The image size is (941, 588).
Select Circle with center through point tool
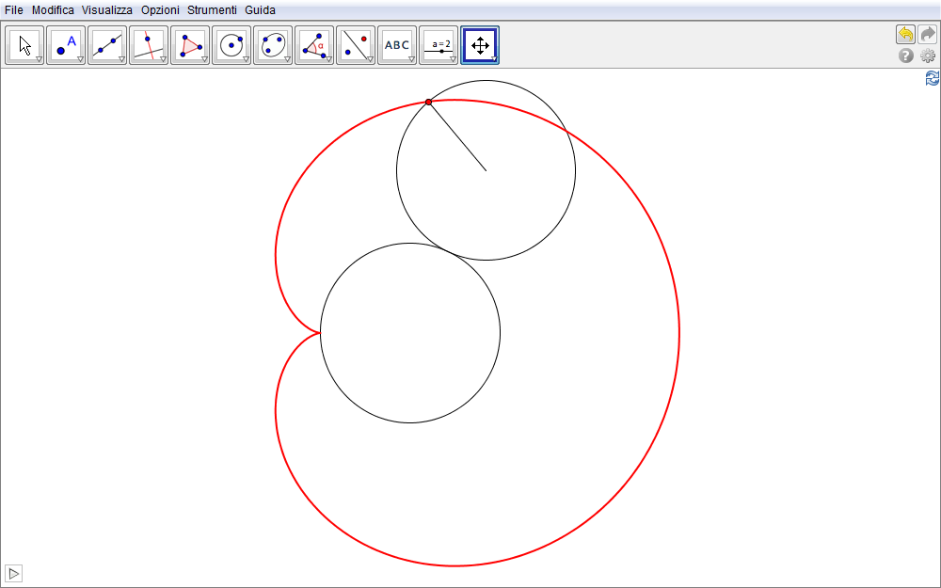(231, 45)
